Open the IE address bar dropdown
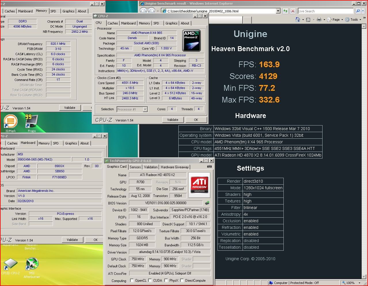The width and height of the screenshot is (368, 286). coord(278,11)
